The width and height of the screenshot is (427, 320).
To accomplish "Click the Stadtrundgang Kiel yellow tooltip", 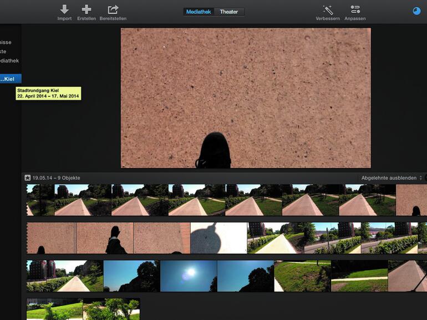I will click(48, 93).
